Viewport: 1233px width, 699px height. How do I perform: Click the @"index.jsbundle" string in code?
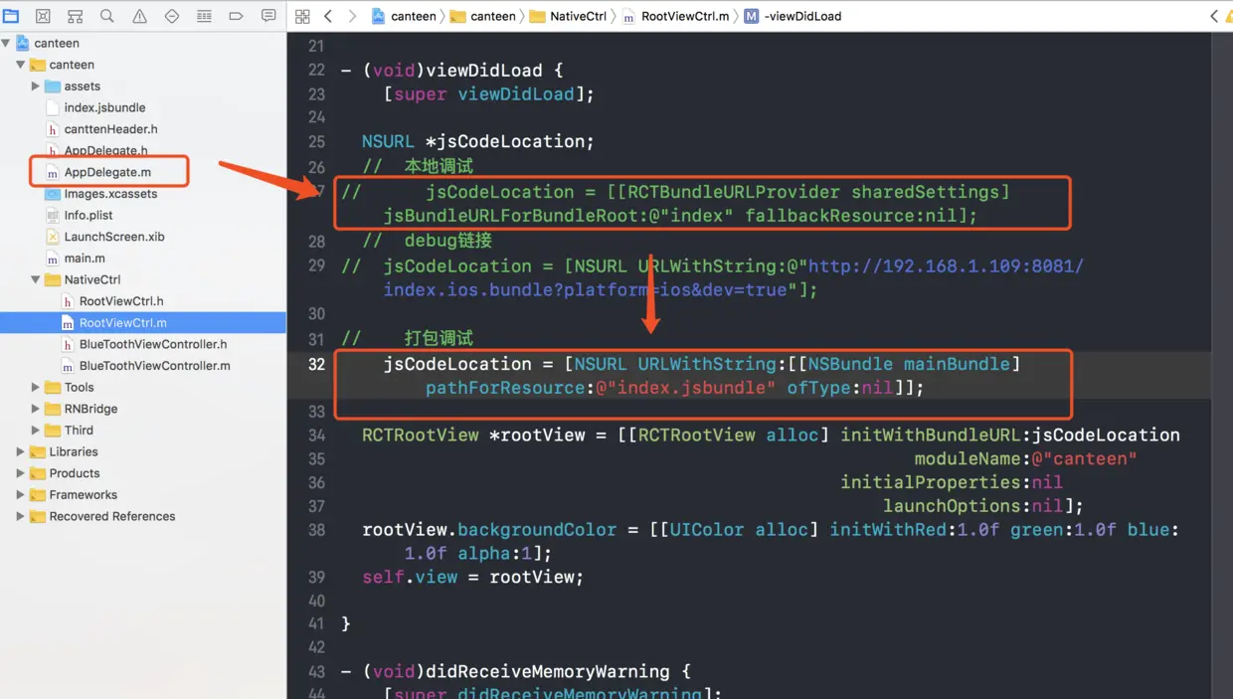click(x=685, y=388)
